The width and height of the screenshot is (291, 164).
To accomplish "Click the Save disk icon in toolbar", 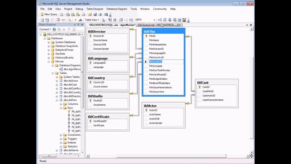I will [95, 14].
